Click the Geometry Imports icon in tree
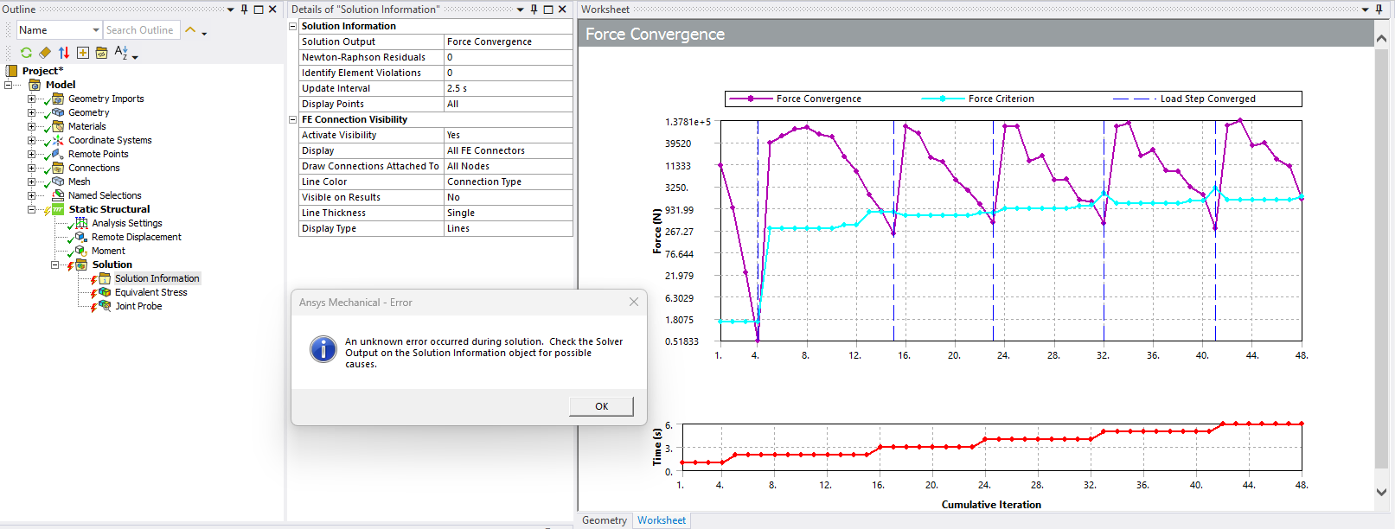The height and width of the screenshot is (529, 1395). click(58, 99)
